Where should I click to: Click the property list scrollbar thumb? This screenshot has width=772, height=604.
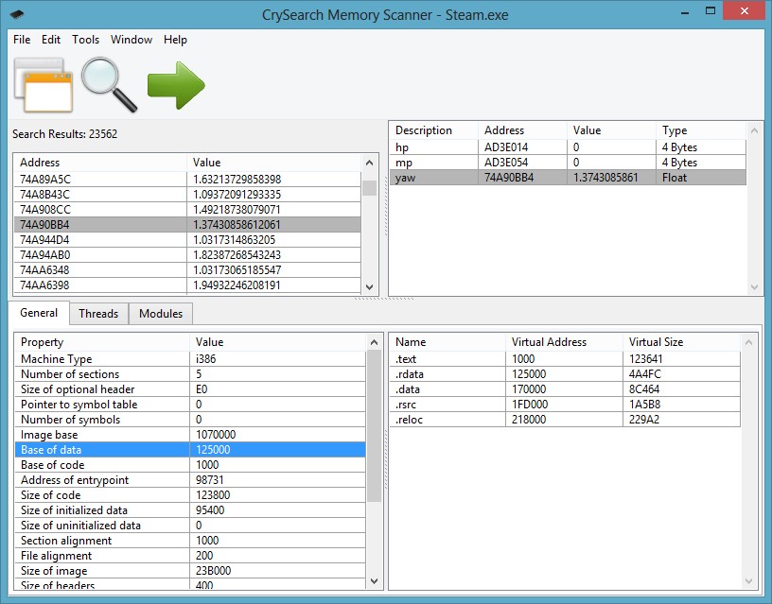pos(375,426)
